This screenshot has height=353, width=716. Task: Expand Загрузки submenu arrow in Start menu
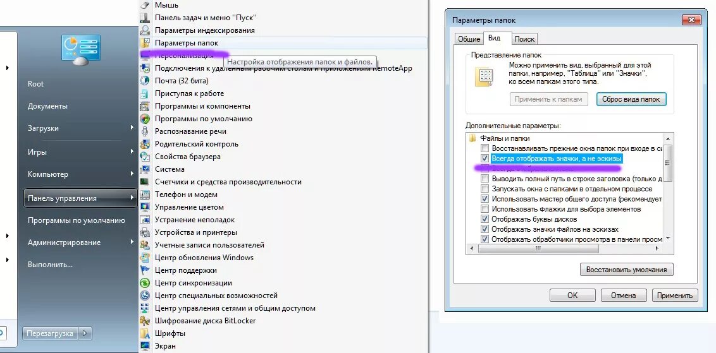(x=132, y=128)
